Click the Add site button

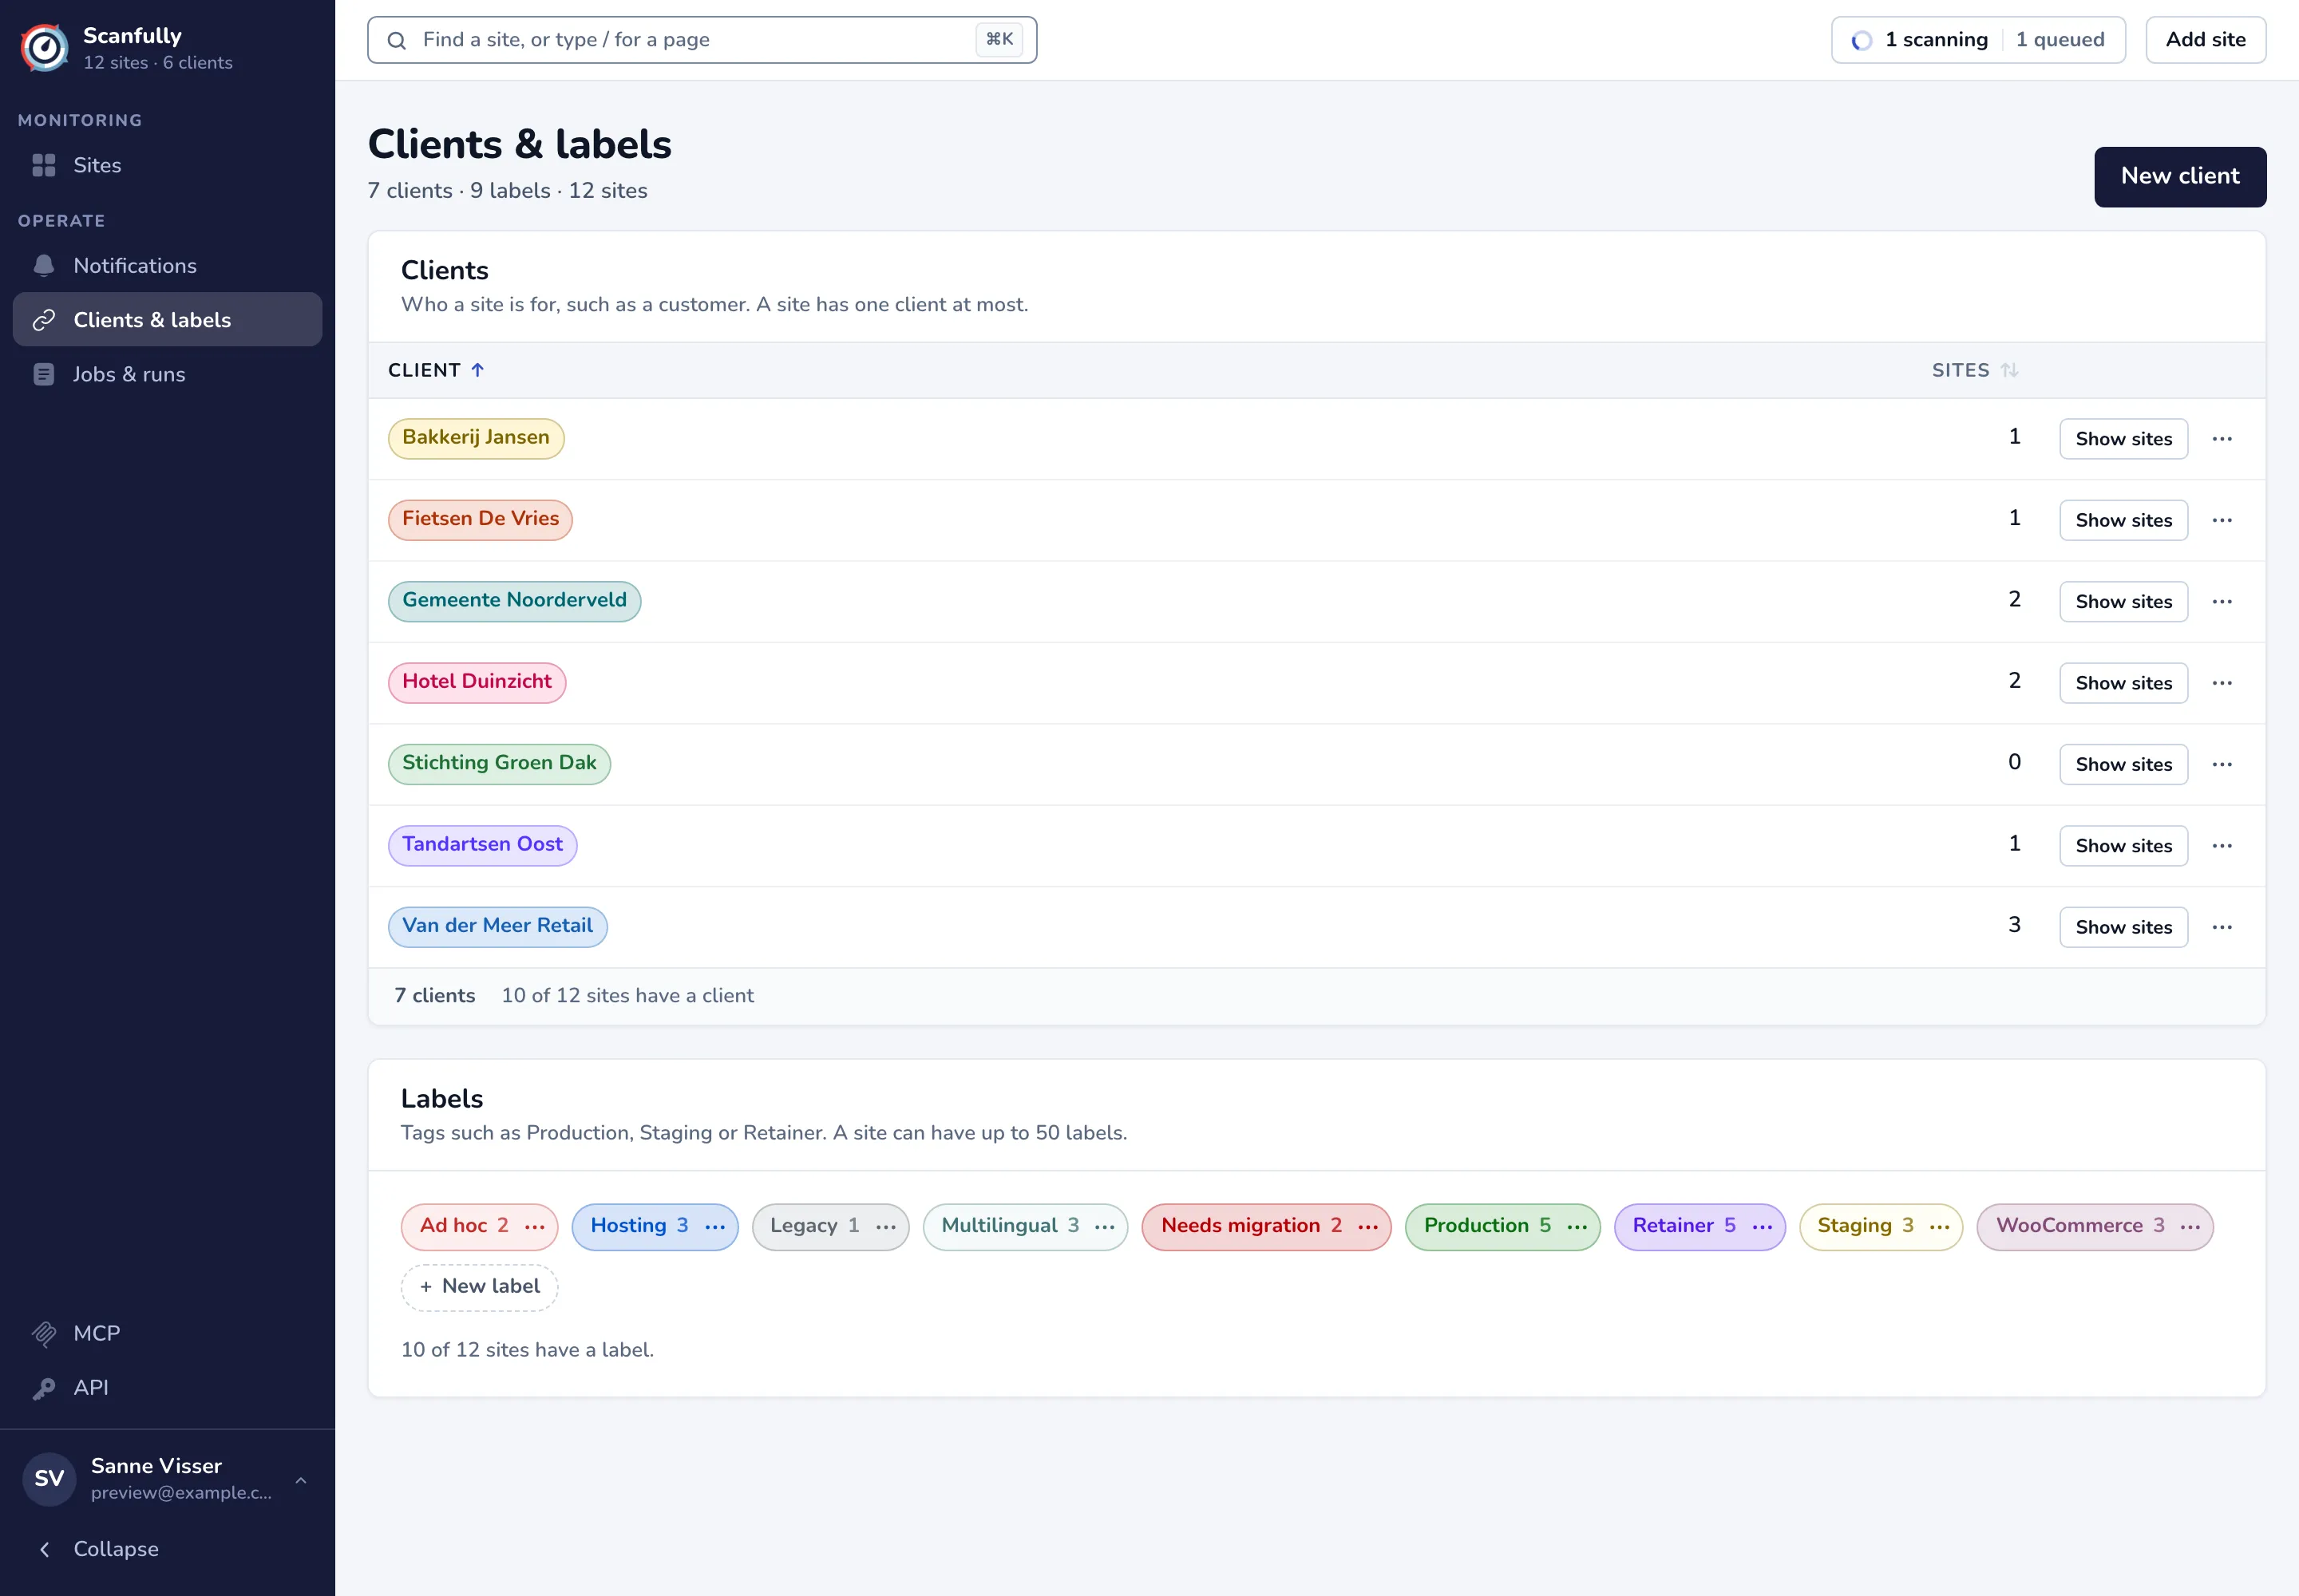pos(2205,40)
